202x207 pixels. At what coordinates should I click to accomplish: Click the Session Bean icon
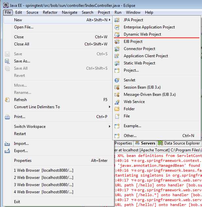pos(117,87)
